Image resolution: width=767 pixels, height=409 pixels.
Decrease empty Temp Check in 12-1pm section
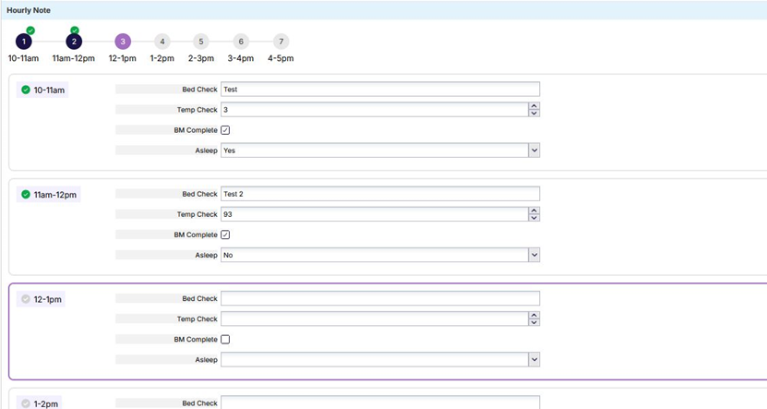(534, 322)
